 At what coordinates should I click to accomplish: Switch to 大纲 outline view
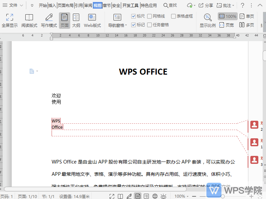76,21
